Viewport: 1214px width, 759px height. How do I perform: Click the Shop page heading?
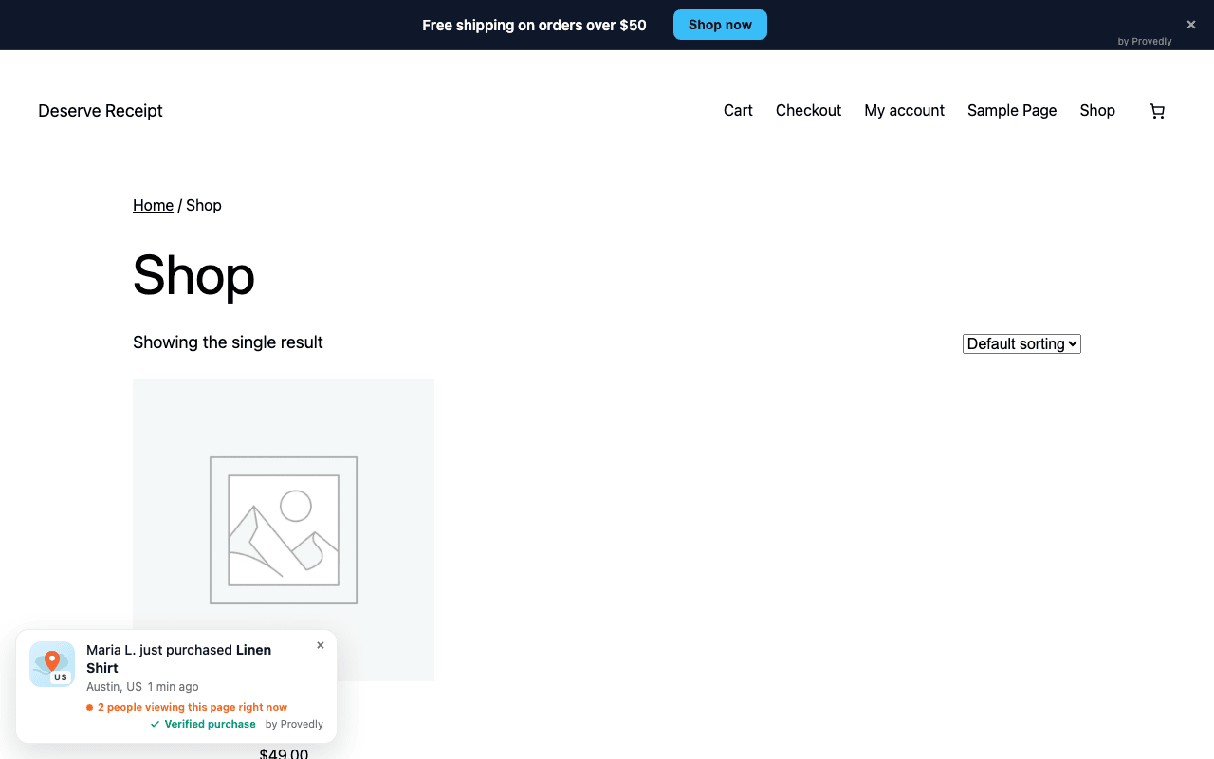click(193, 275)
